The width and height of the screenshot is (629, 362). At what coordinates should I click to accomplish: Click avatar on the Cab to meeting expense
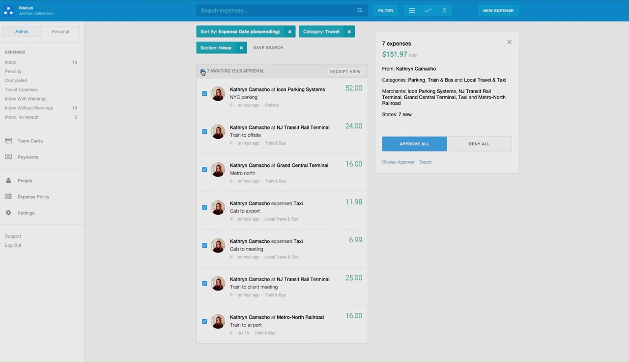tap(218, 245)
